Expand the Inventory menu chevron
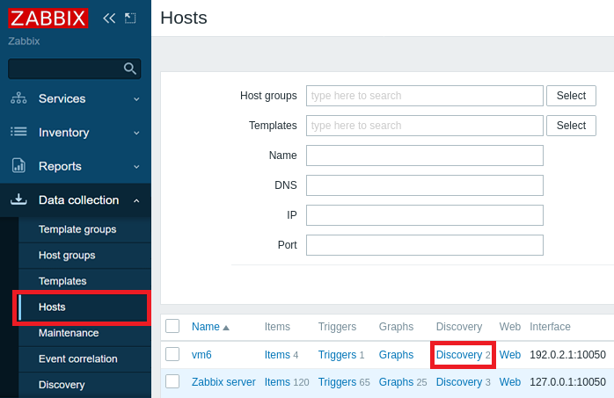 click(136, 133)
